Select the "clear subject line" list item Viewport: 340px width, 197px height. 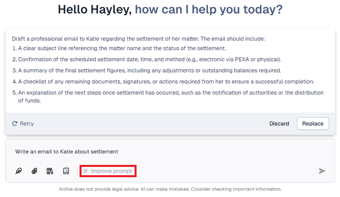[122, 48]
